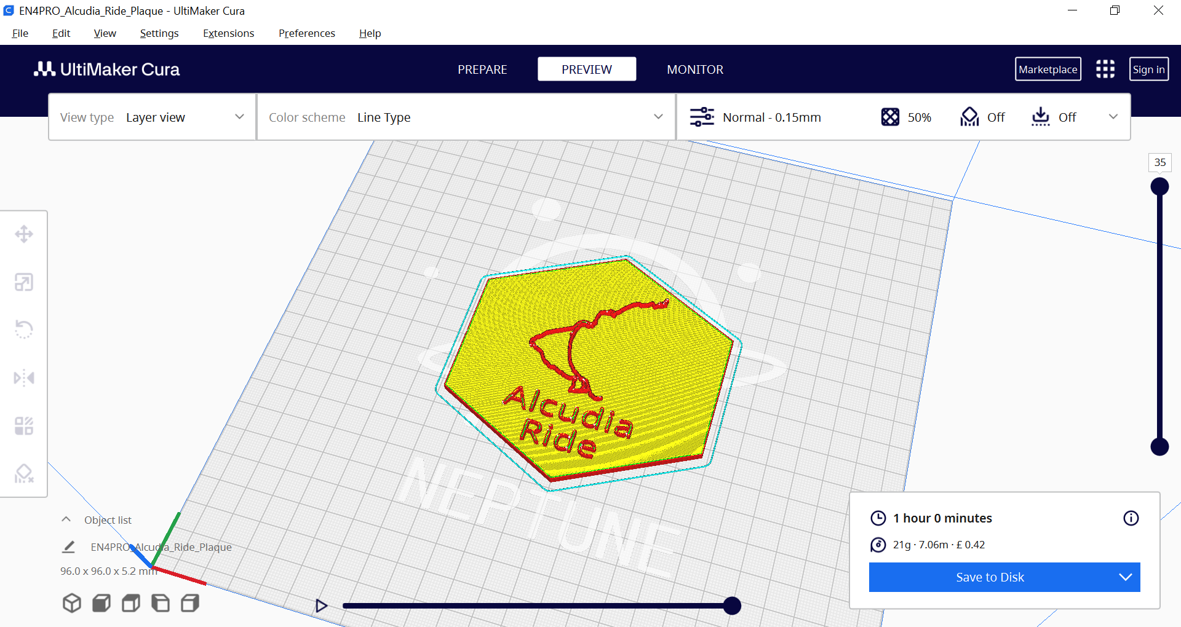Open the Marketplace

(1048, 69)
